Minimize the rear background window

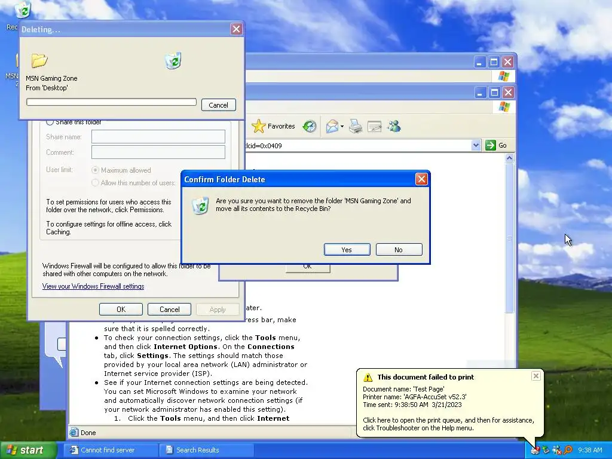(480, 62)
